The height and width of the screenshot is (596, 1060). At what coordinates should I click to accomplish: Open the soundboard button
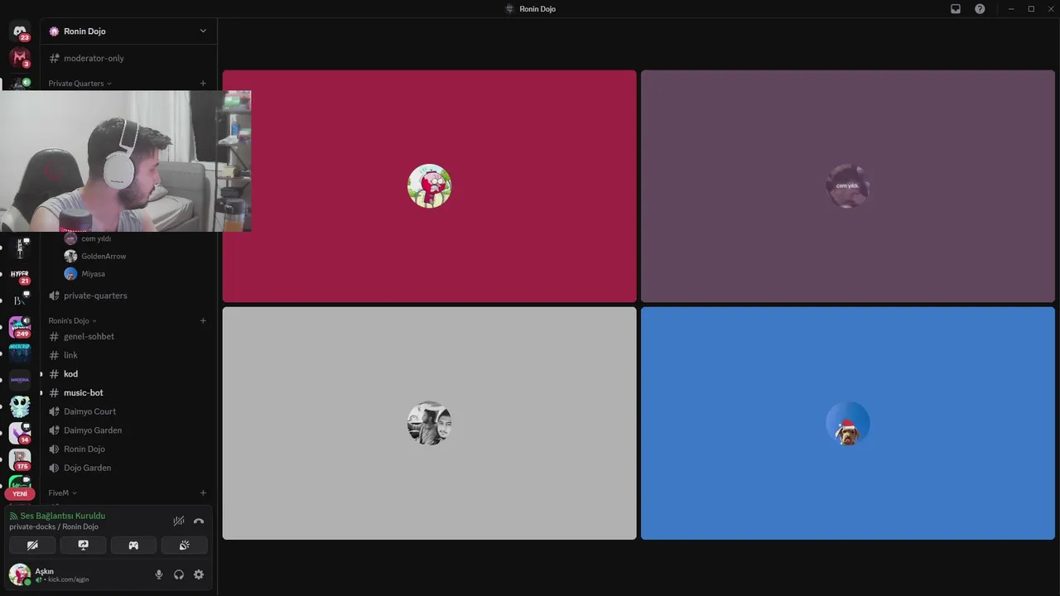[x=184, y=545]
